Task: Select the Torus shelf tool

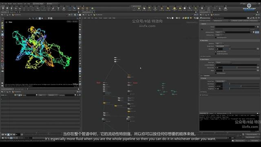Action: click(x=16, y=9)
